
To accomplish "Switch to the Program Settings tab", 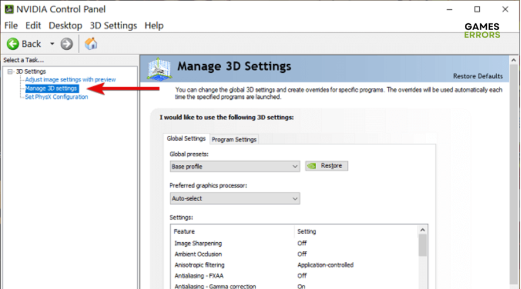I will click(x=234, y=140).
